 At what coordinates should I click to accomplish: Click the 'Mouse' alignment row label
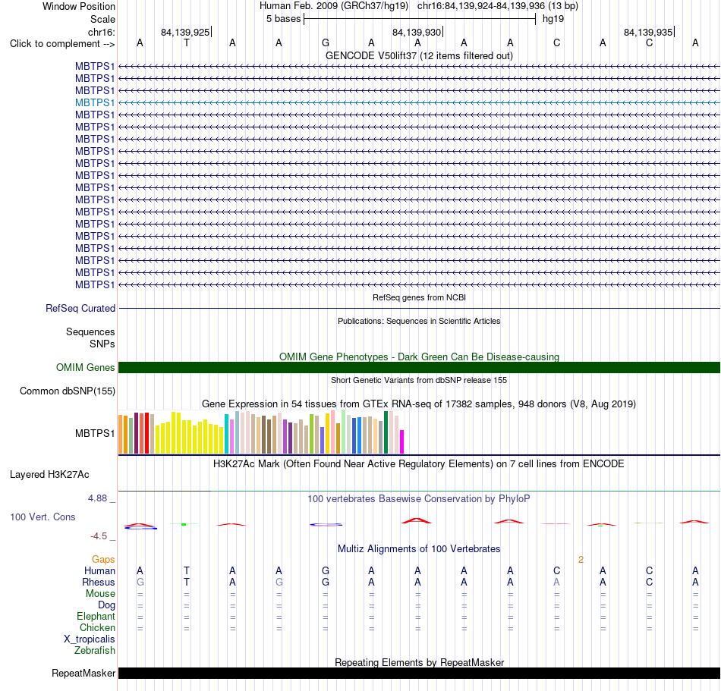coord(100,594)
